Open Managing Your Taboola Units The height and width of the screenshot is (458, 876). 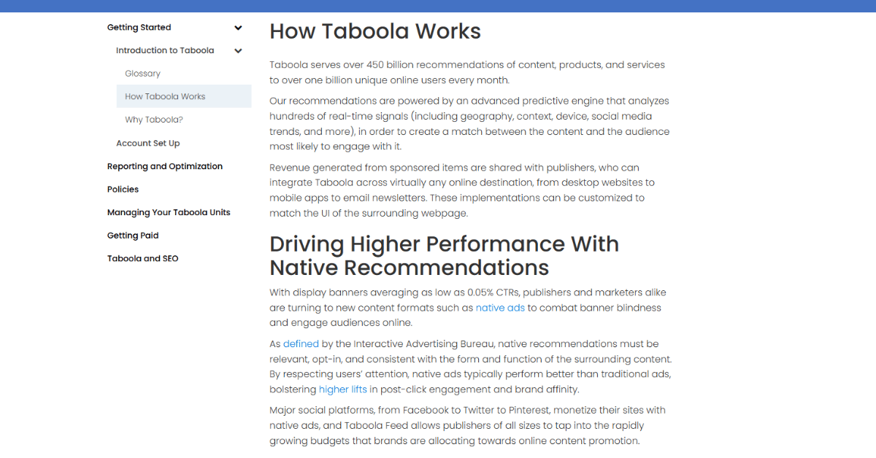tap(169, 213)
